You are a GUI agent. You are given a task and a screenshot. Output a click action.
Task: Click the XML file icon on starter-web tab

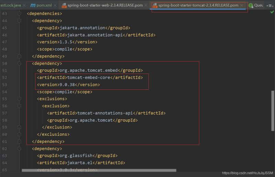(x=64, y=5)
